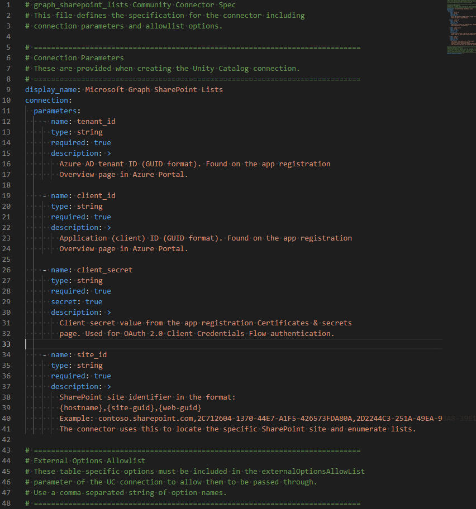This screenshot has width=476, height=509.
Task: Place cursor on the client_secret value
Action: coord(104,270)
